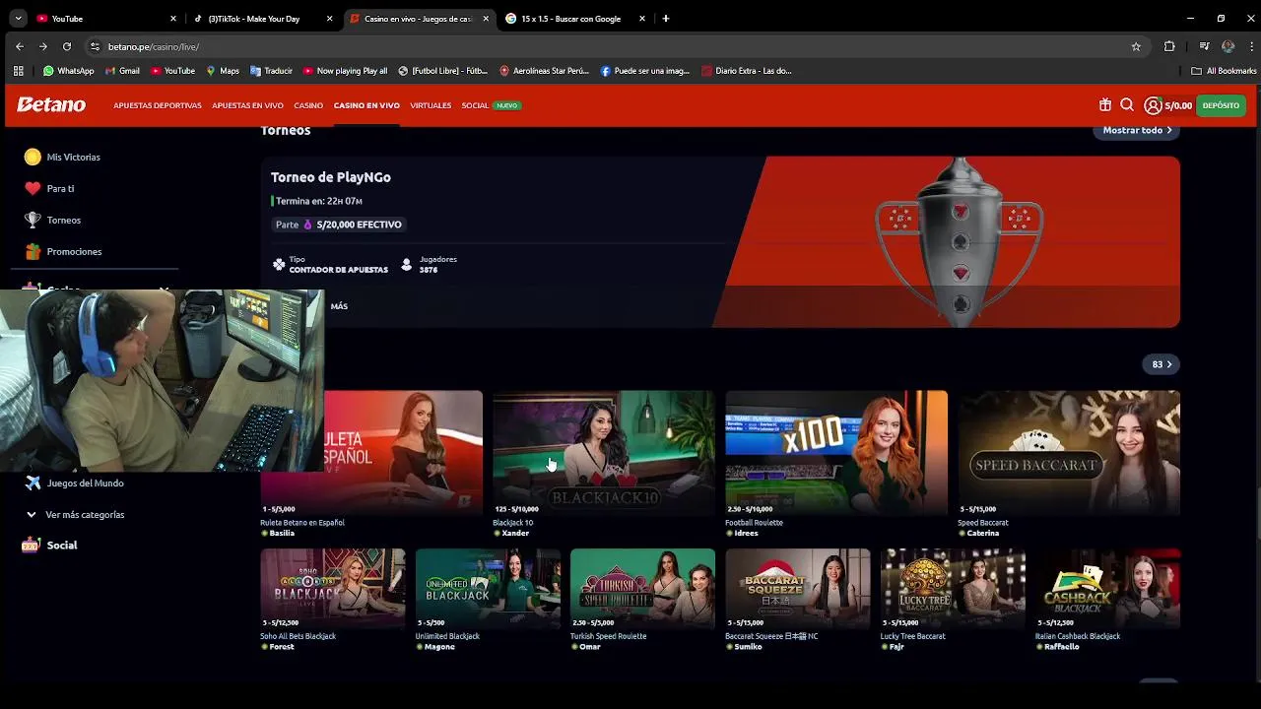
Task: Open the Now playing Play all bookmark
Action: 346,71
